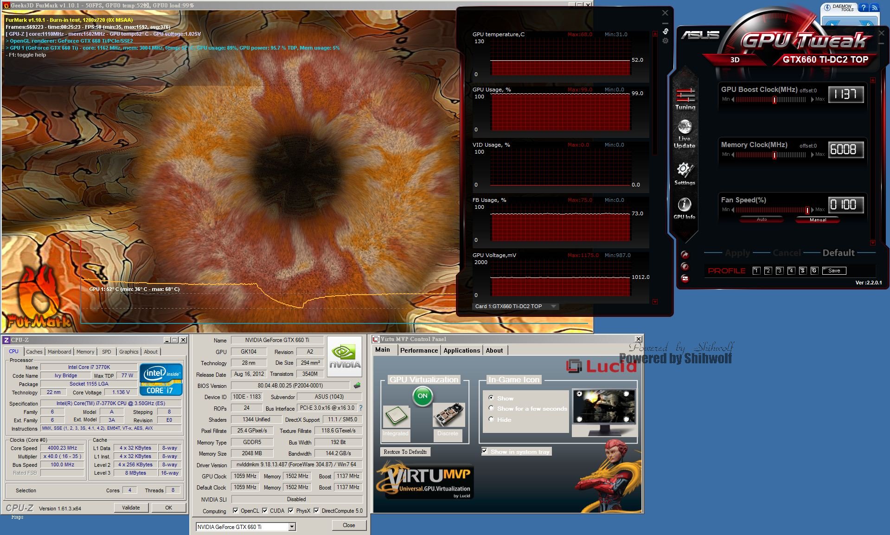The image size is (890, 535).
Task: Select Show for a few seconds option
Action: pyautogui.click(x=491, y=408)
